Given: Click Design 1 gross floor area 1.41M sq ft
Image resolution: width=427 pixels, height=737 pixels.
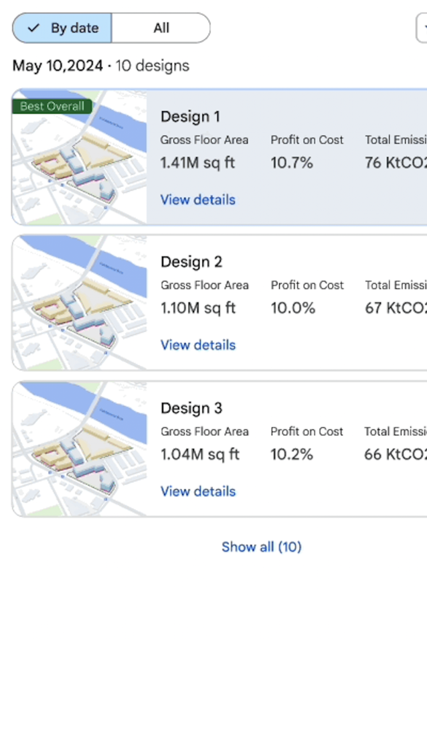Looking at the screenshot, I should (197, 162).
